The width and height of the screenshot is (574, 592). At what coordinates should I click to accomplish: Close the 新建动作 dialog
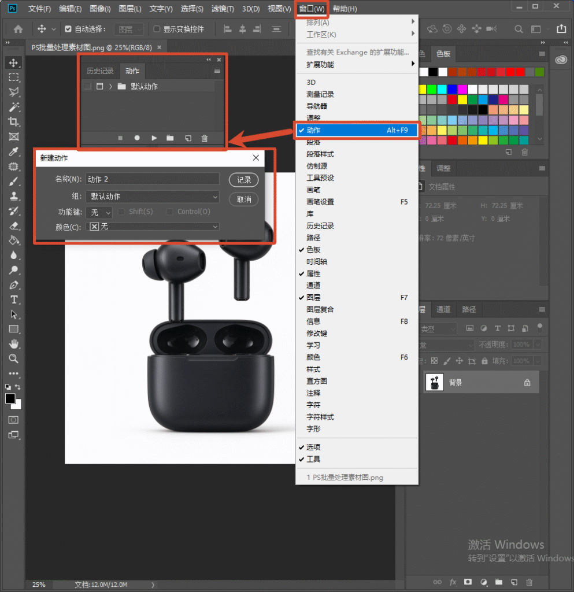pos(256,158)
